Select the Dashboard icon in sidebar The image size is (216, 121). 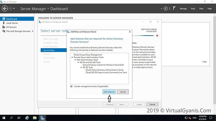tap(4, 19)
